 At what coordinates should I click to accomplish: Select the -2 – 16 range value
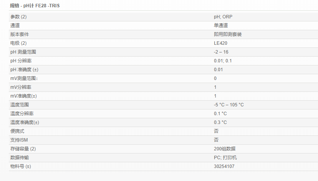click(221, 52)
